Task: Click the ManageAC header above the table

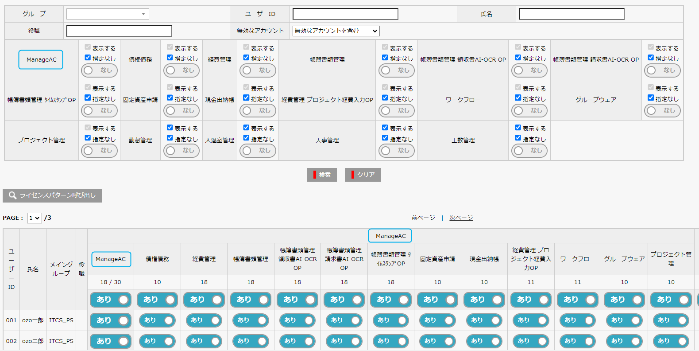Action: click(390, 236)
